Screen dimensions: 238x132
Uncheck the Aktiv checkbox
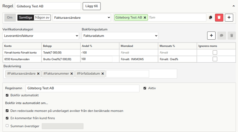[x=145, y=88]
